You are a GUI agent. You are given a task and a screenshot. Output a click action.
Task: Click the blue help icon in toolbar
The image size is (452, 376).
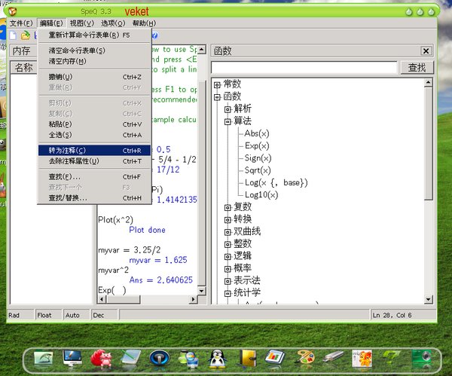(154, 35)
